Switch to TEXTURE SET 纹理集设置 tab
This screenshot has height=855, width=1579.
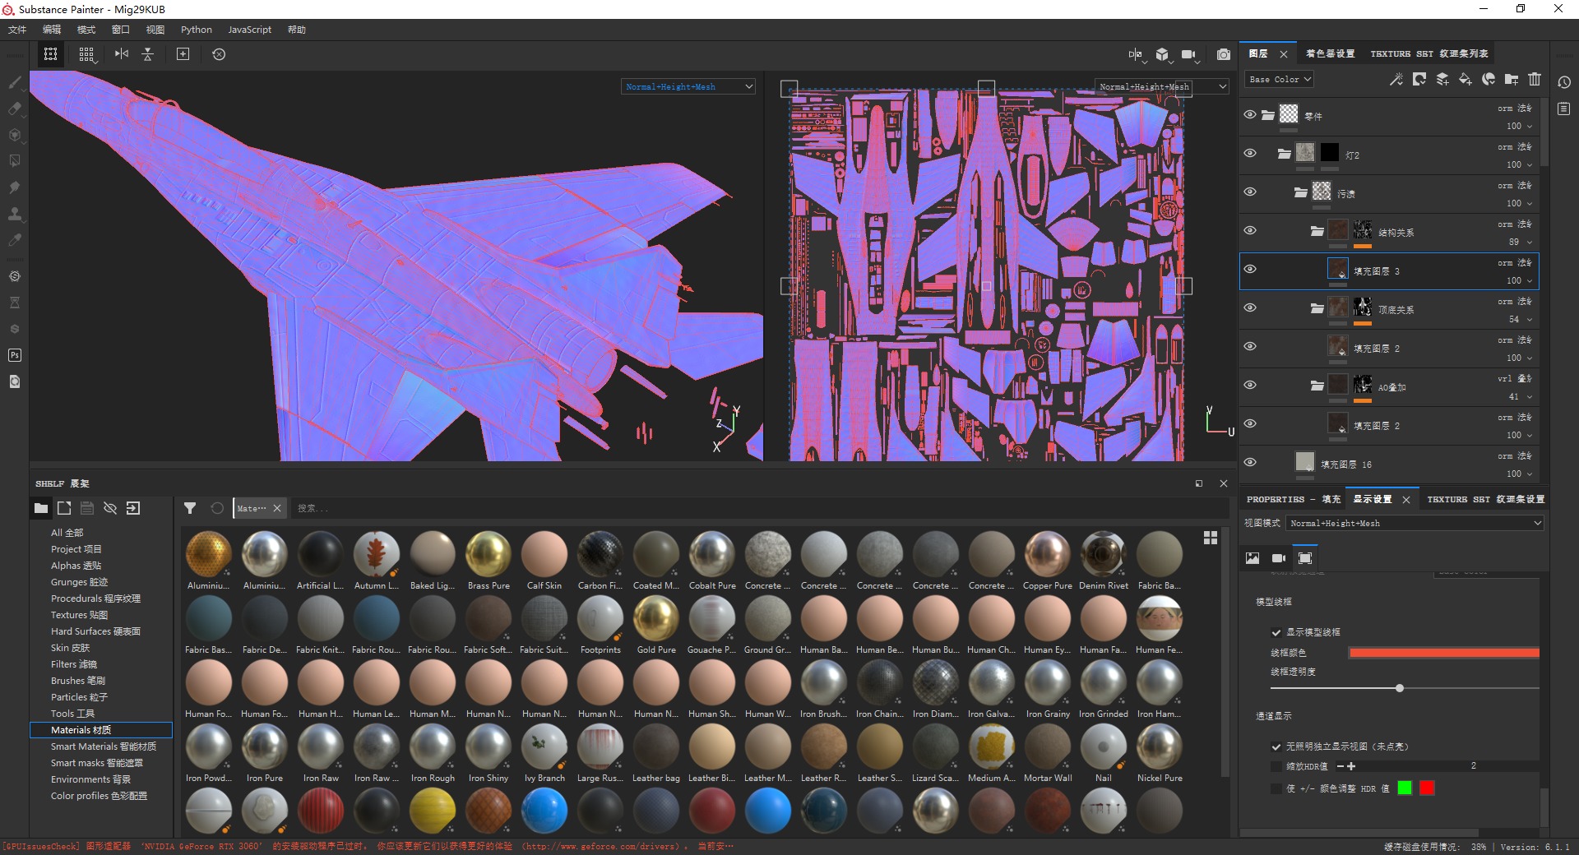pyautogui.click(x=1486, y=499)
